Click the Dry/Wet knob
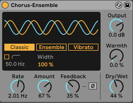The height and width of the screenshot is (103, 133). 117,86
